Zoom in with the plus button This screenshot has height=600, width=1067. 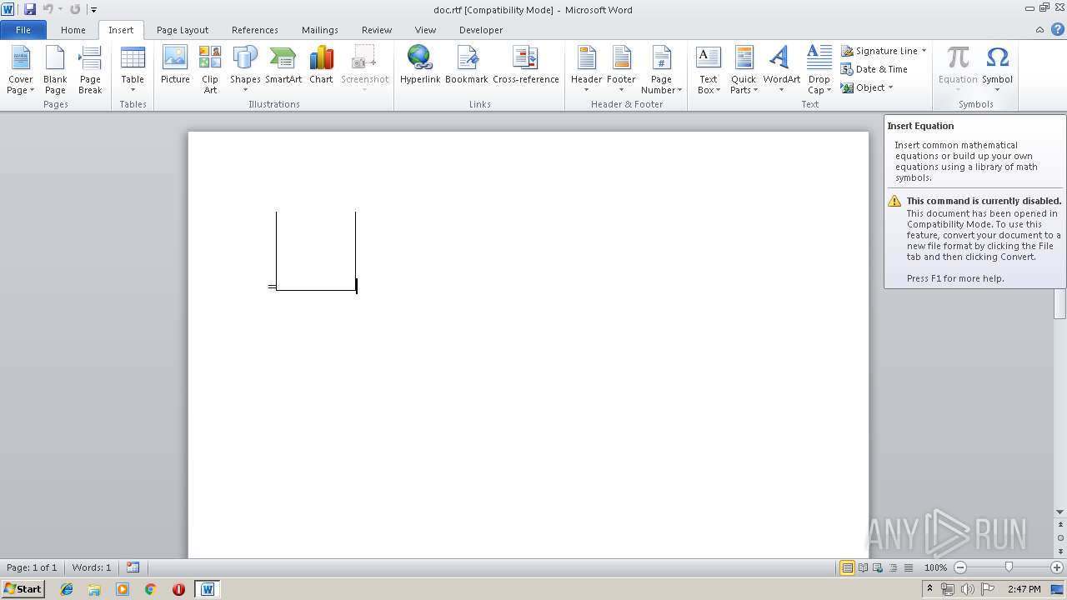click(x=1056, y=567)
